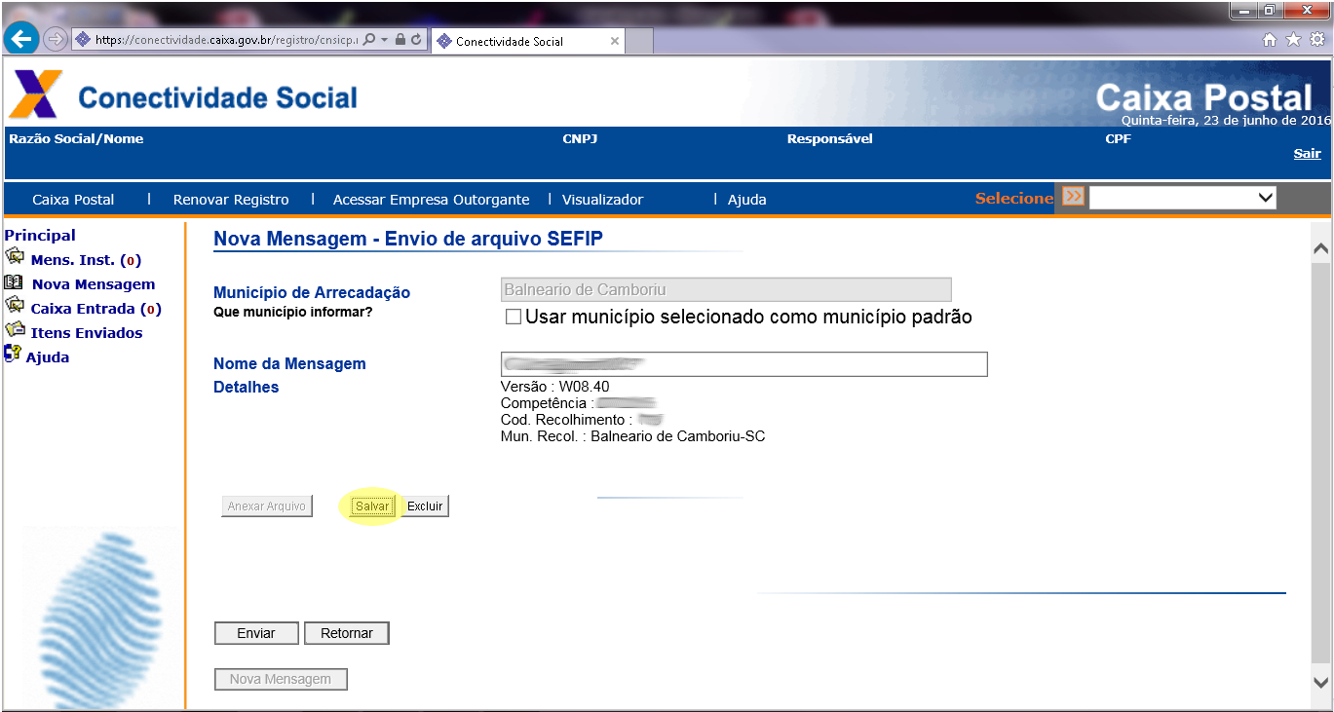Click the Excluir button
The height and width of the screenshot is (712, 1334).
click(425, 506)
